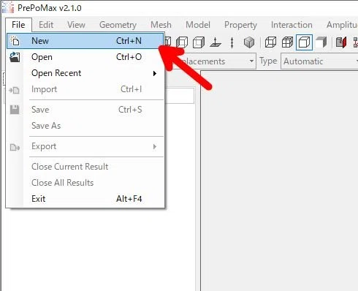Image resolution: width=358 pixels, height=291 pixels.
Task: Choose New from the File menu
Action: [85, 41]
